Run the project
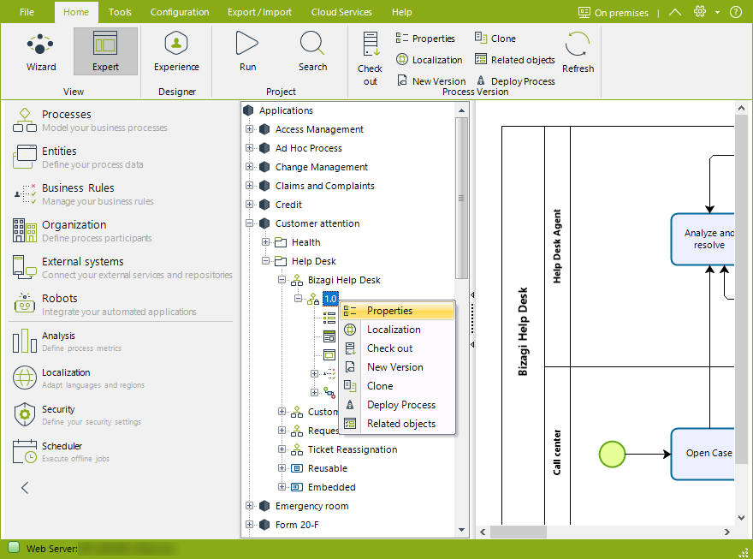The height and width of the screenshot is (559, 753). click(247, 52)
